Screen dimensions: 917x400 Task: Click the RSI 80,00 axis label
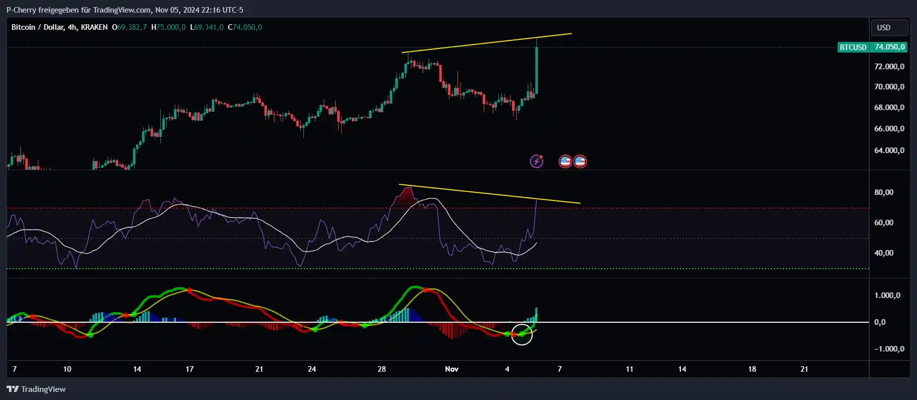(x=884, y=192)
